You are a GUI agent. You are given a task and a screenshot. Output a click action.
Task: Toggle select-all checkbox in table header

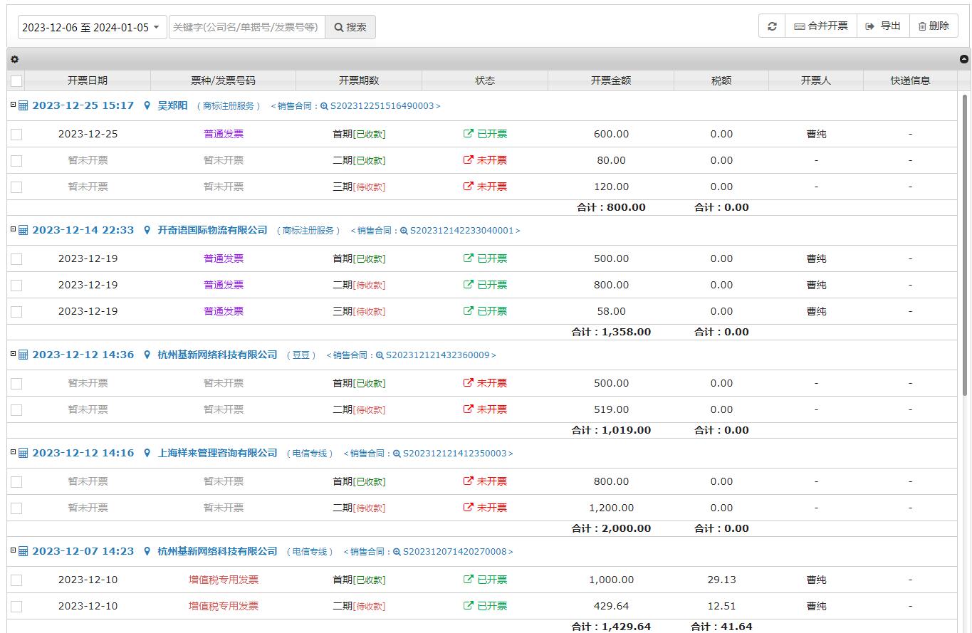pos(16,81)
